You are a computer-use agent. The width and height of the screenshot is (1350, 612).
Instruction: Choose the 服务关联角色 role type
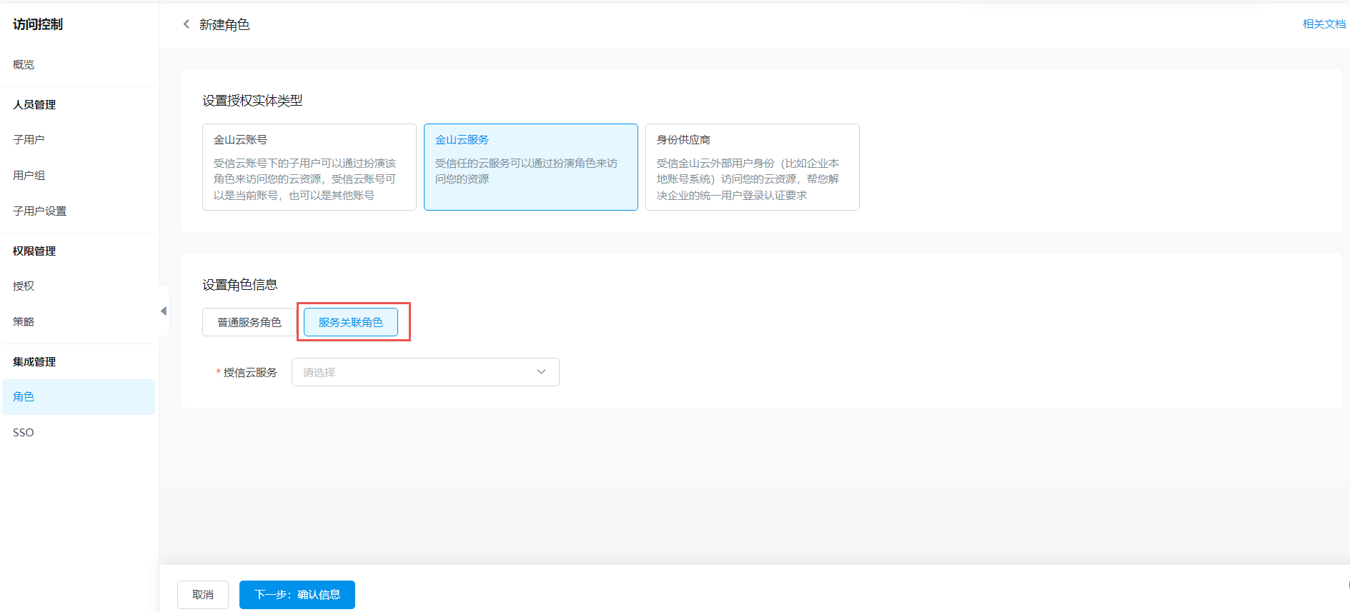click(x=350, y=322)
